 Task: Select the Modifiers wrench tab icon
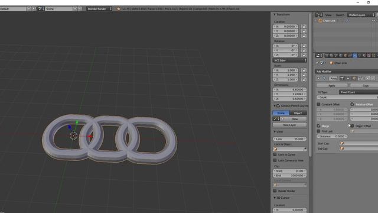[x=355, y=56]
